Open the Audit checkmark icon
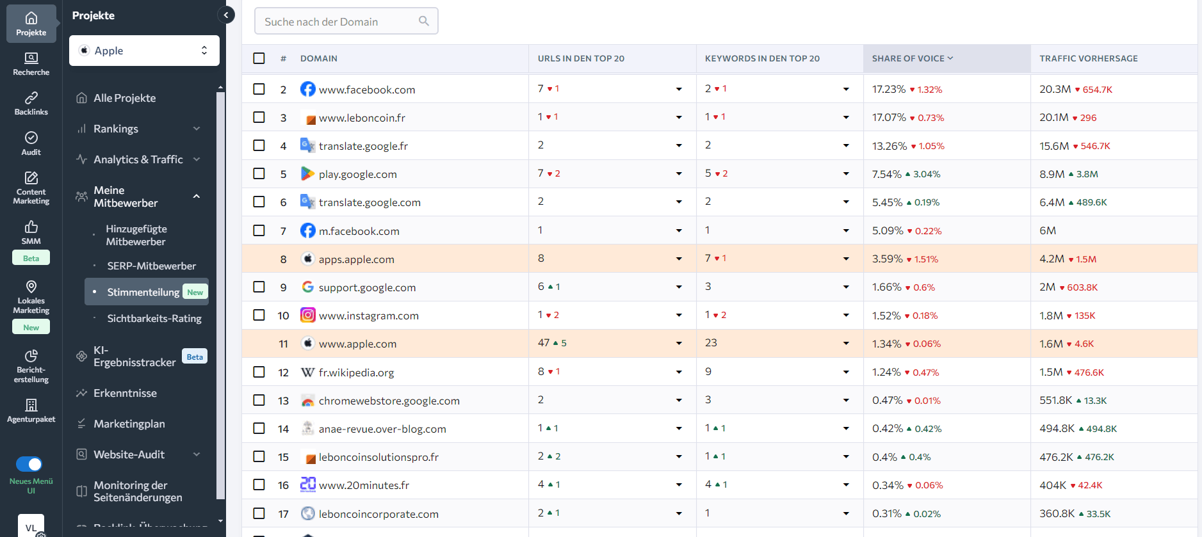This screenshot has width=1202, height=537. pos(31,137)
